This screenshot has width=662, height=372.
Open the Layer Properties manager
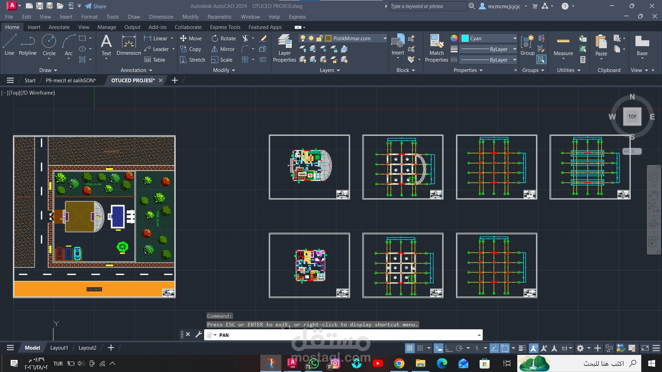(x=284, y=48)
